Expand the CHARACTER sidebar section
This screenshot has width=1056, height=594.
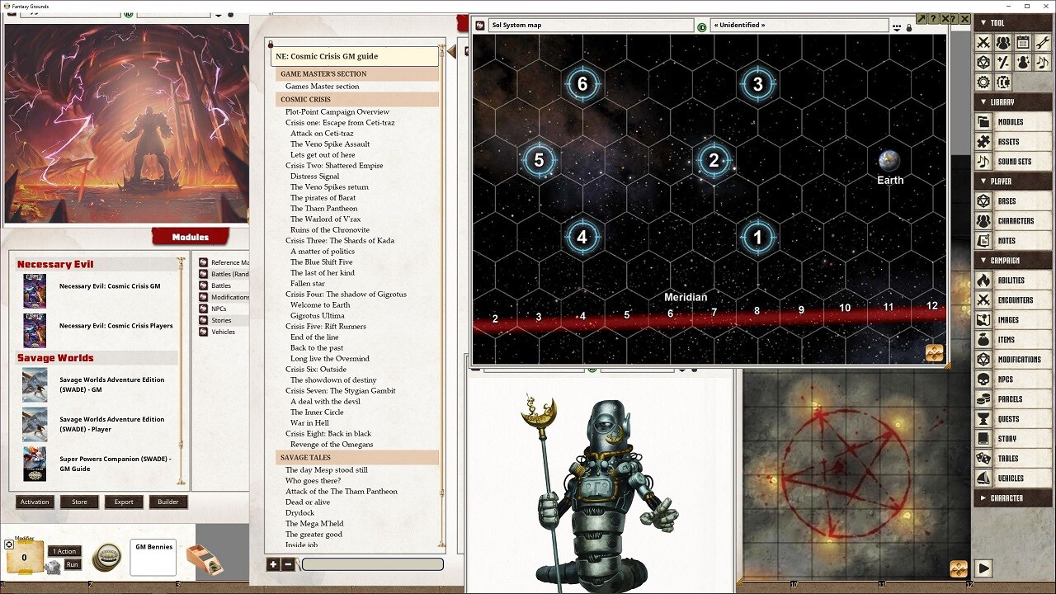click(x=985, y=497)
